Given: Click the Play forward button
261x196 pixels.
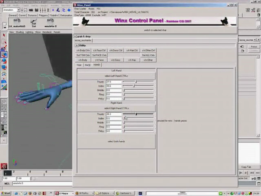Looking at the screenshot, I should pyautogui.click(x=241, y=173).
